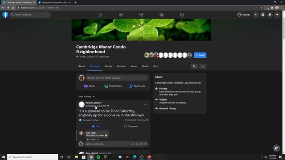Open the group's more options ellipsis
The width and height of the screenshot is (285, 160).
point(203,66)
